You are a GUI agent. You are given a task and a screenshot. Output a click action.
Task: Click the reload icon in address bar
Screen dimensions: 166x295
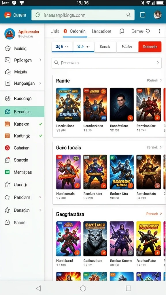[38, 15]
